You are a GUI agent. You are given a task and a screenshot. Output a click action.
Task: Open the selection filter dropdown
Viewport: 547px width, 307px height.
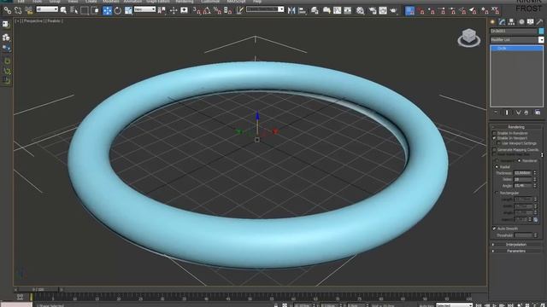(x=47, y=9)
